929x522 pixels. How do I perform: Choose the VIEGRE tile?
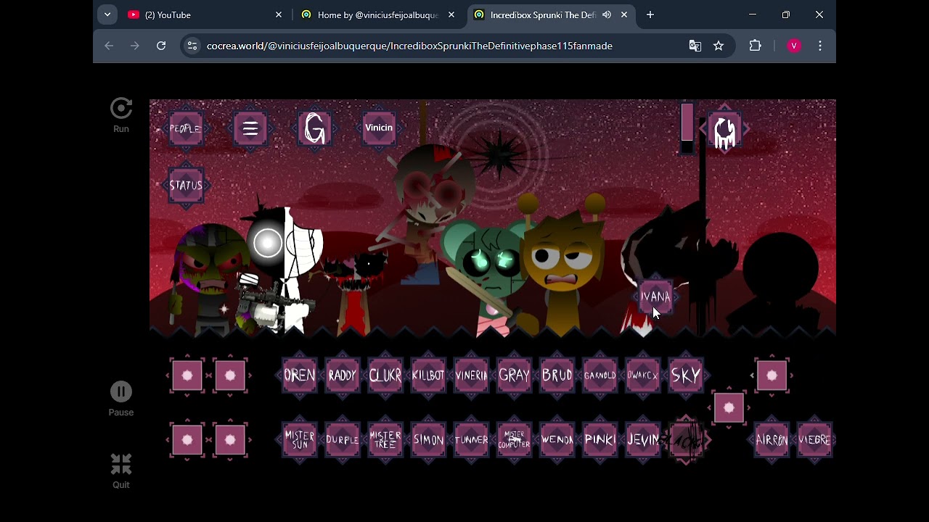tap(814, 439)
